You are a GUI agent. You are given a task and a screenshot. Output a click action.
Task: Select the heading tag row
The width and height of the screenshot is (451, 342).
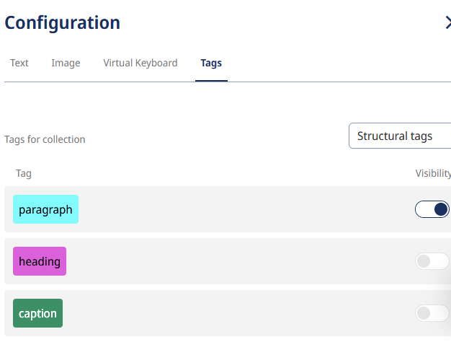tap(238, 261)
